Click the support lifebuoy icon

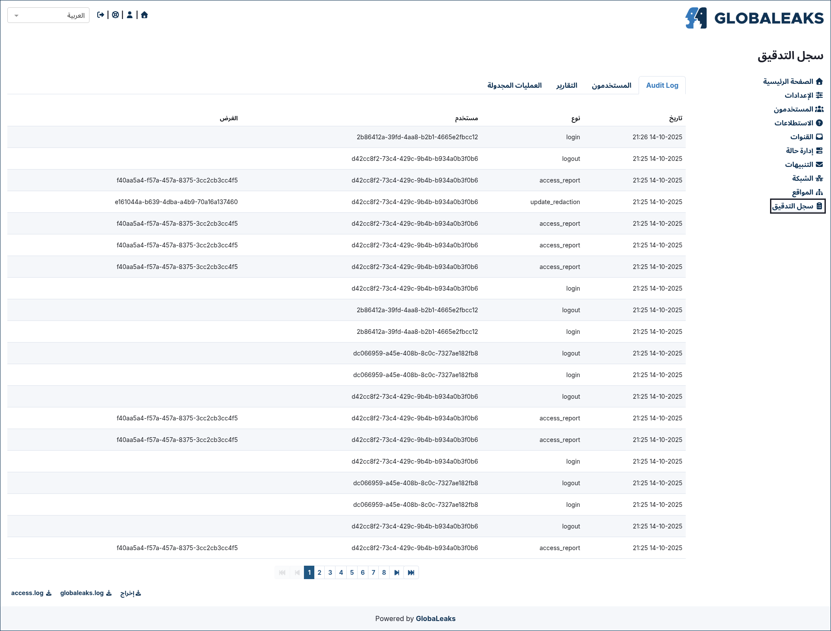click(115, 15)
